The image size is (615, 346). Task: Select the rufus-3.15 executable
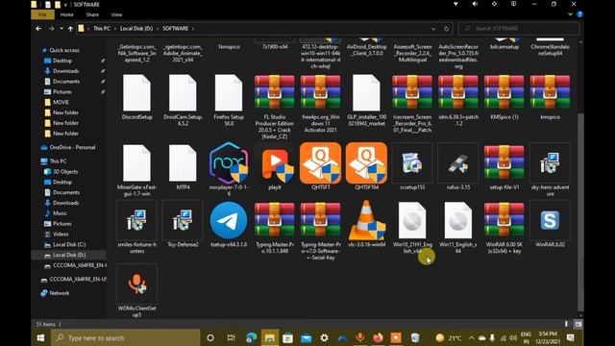[x=458, y=162]
